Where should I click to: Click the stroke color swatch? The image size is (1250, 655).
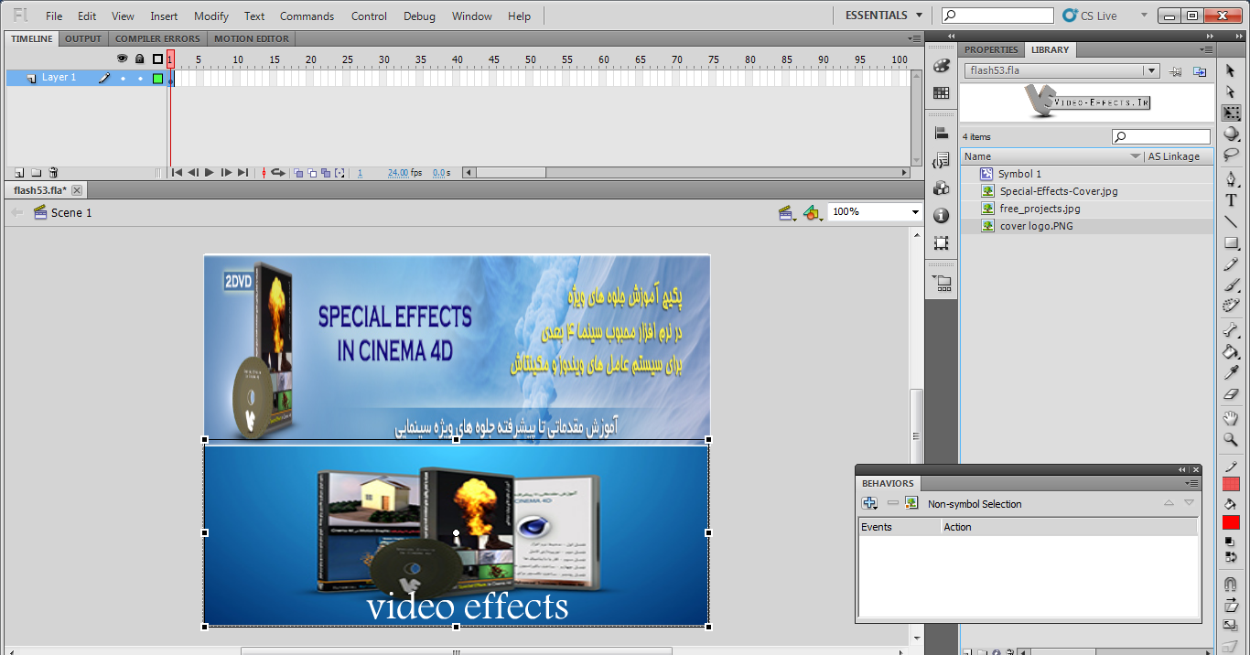(1231, 484)
